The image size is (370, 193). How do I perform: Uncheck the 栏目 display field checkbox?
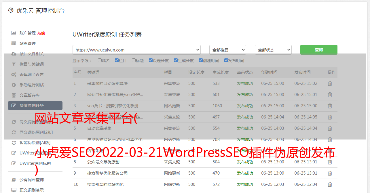[x=117, y=60]
